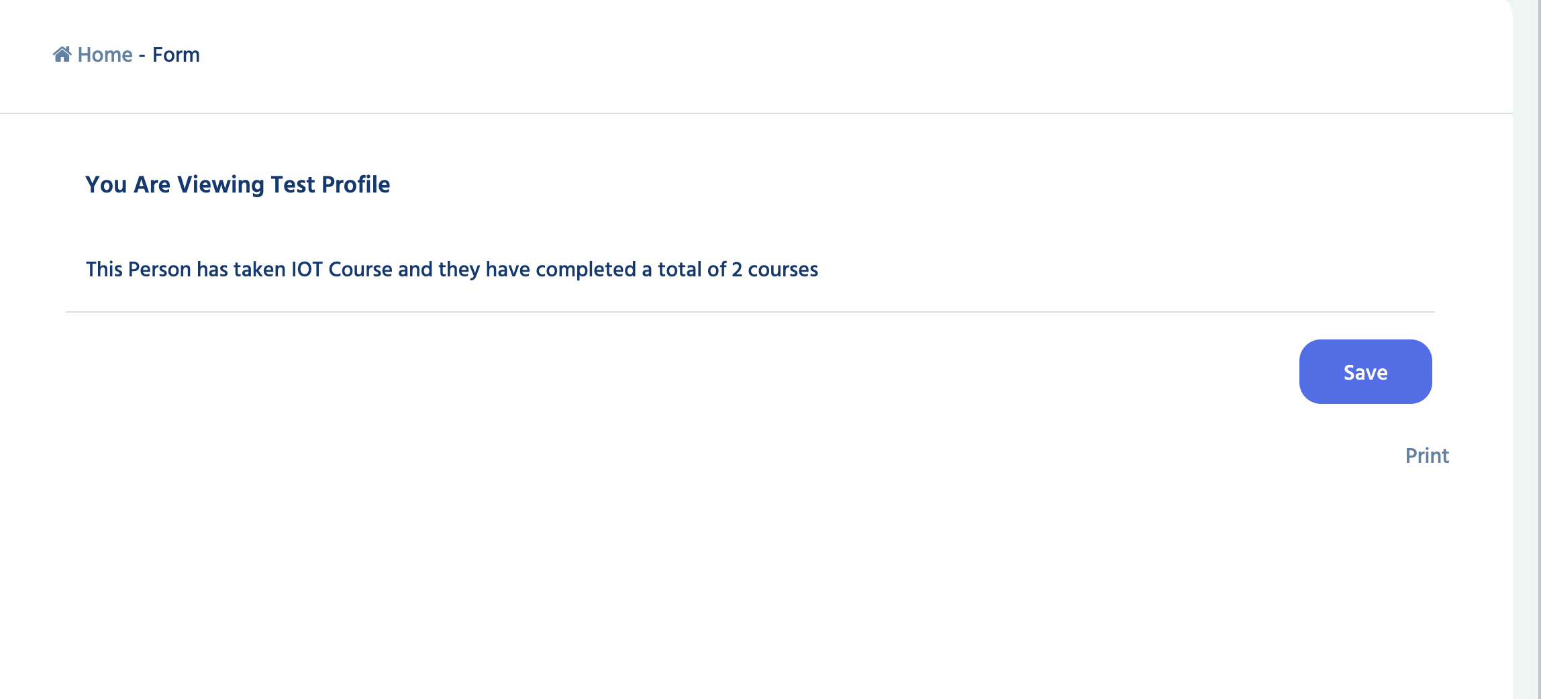Click the words 'IOT Course' in the sentence
Screen dimensions: 1541x699
pos(342,270)
